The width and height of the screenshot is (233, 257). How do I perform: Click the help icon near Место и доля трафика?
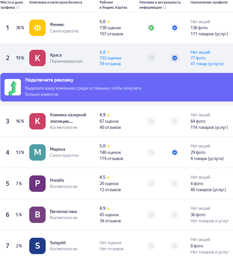pyautogui.click(x=18, y=8)
